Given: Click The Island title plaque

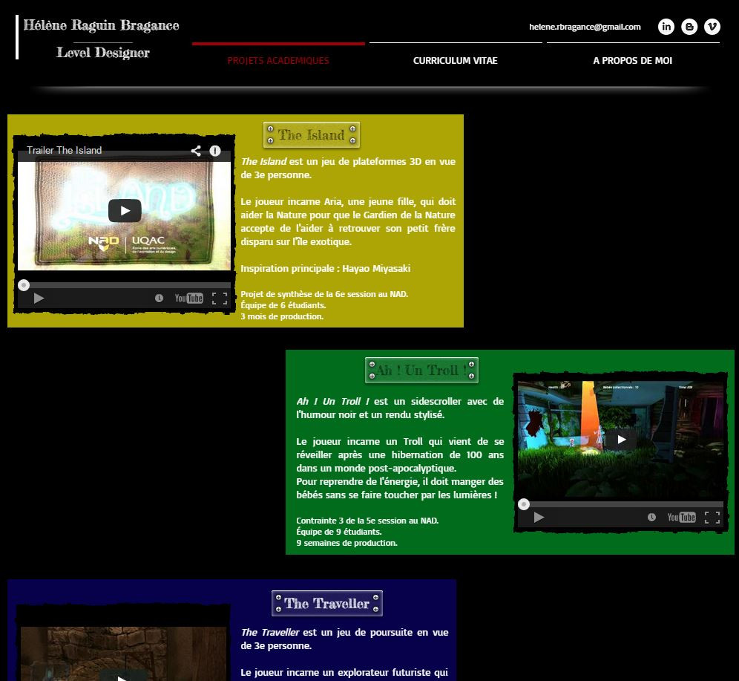Looking at the screenshot, I should coord(311,134).
